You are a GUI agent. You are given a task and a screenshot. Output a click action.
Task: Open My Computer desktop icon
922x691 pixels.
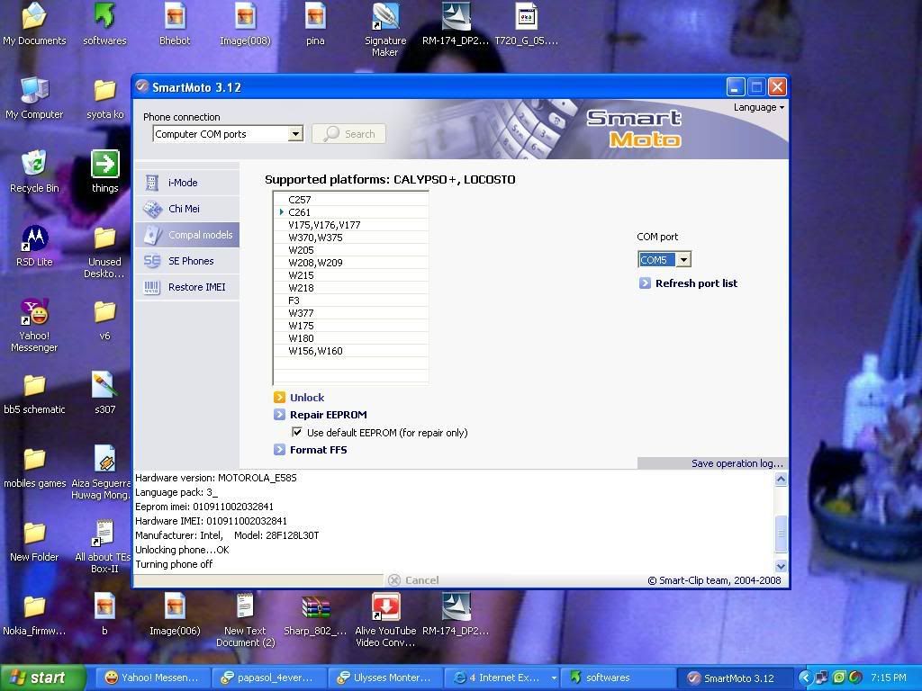pos(34,98)
